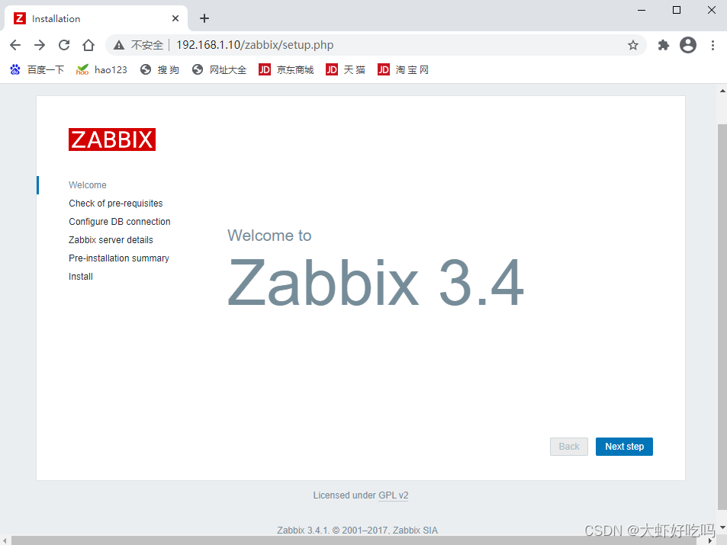Click the not-secure warning triangle icon

(119, 45)
